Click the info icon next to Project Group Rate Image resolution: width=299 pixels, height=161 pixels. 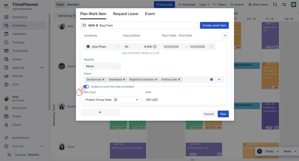click(x=116, y=100)
